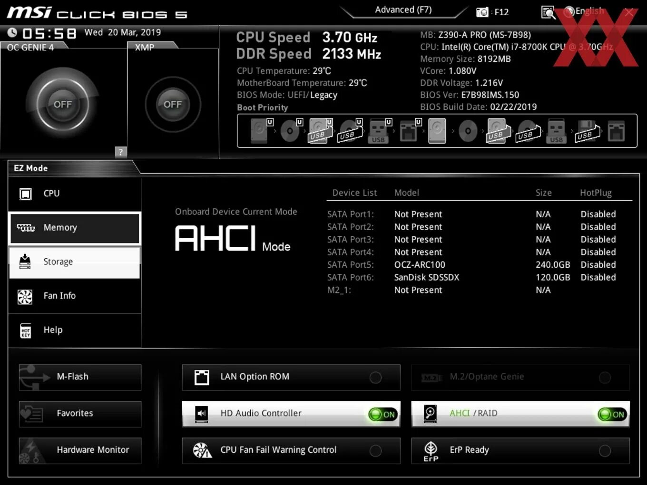Screen dimensions: 647x485
Task: Select the Storage section
Action: [x=75, y=262]
